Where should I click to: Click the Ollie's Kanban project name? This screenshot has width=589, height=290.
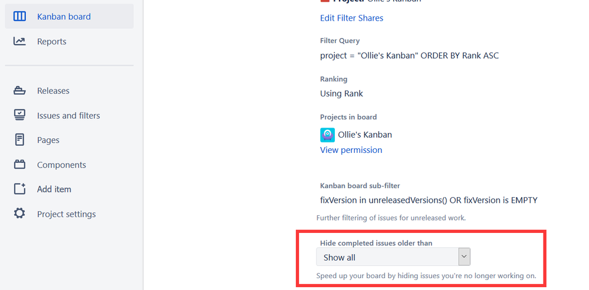coord(365,135)
